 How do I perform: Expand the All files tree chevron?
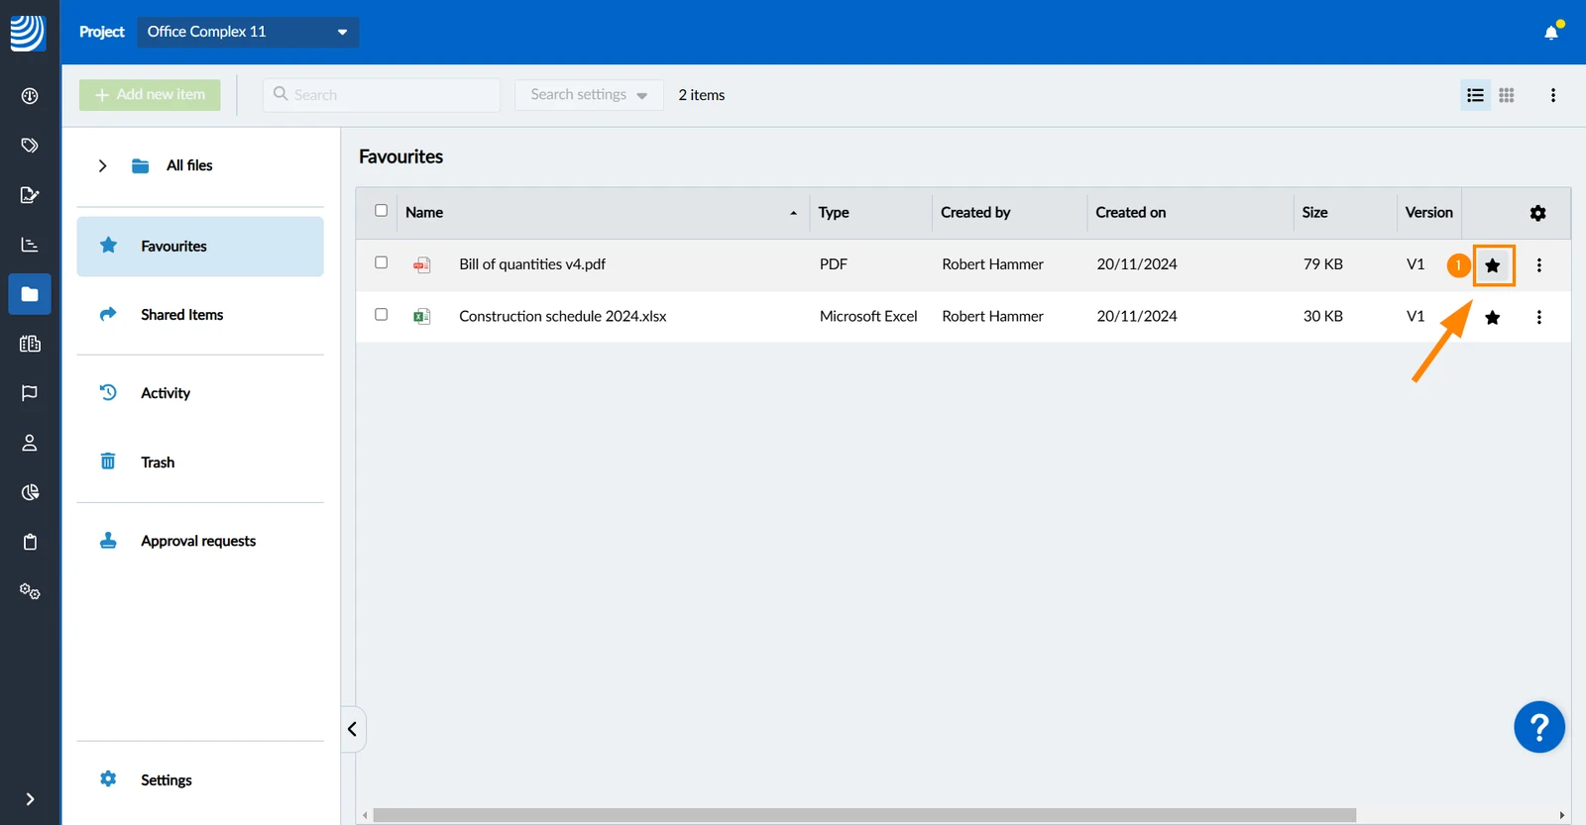pos(102,166)
